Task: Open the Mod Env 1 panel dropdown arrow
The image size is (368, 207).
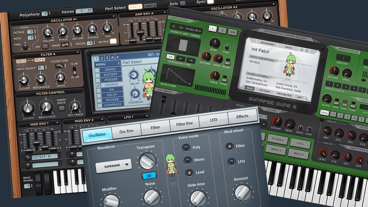Action: point(57,123)
